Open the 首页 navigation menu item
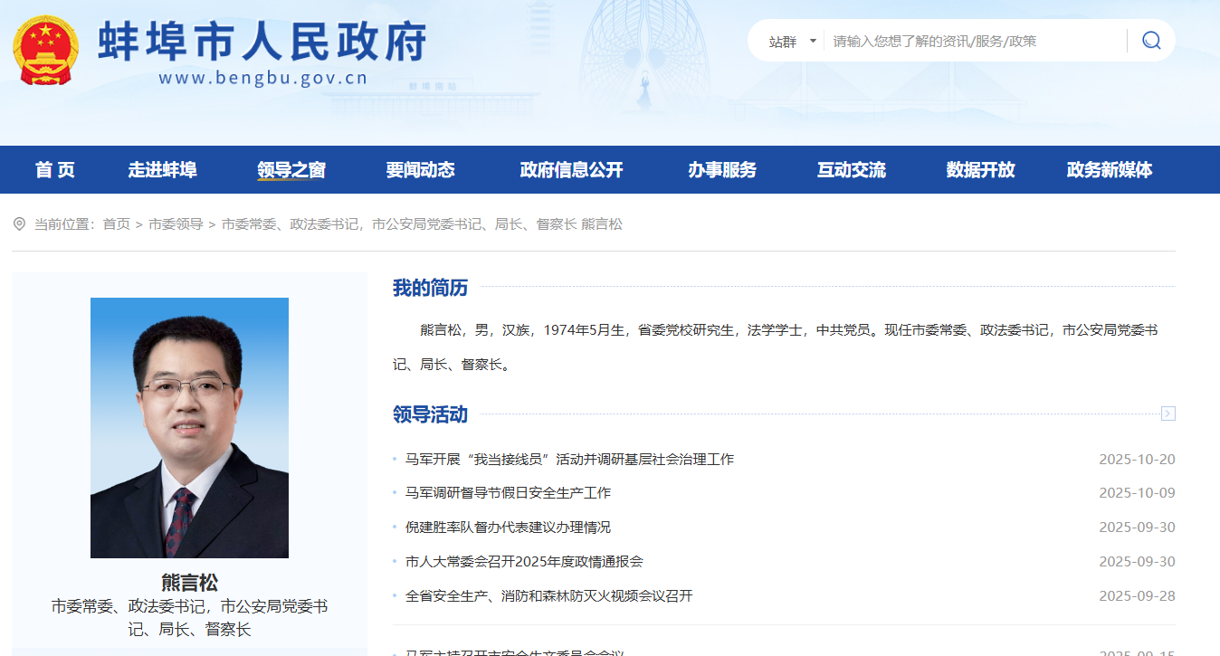The height and width of the screenshot is (656, 1220). [55, 170]
